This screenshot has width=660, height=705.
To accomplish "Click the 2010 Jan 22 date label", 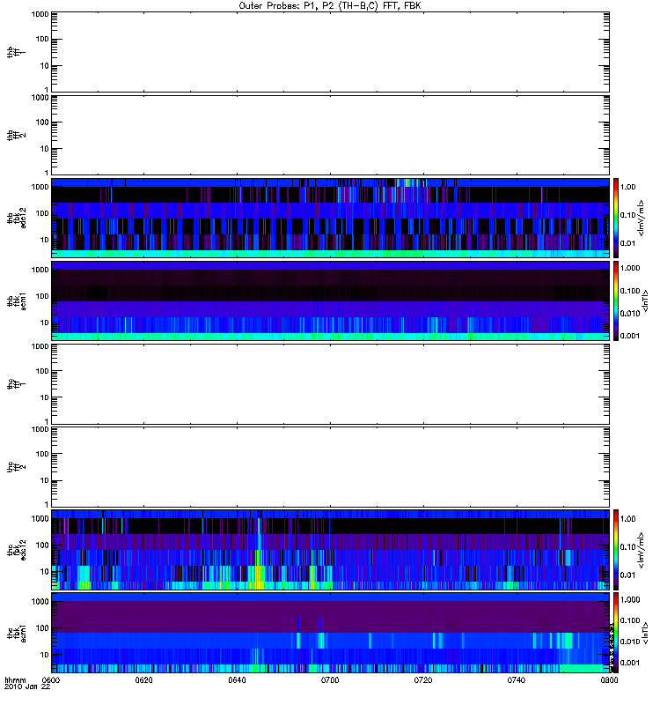I will click(x=27, y=687).
